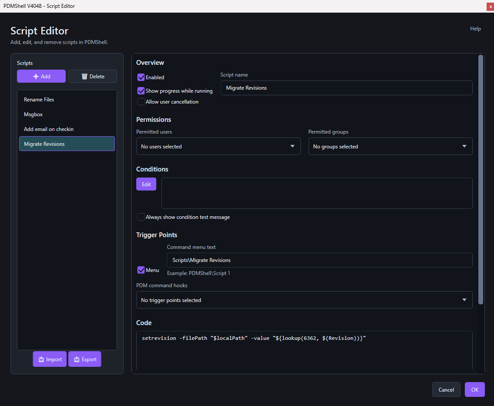Open the Permitted users dropdown
The width and height of the screenshot is (494, 406).
[218, 147]
